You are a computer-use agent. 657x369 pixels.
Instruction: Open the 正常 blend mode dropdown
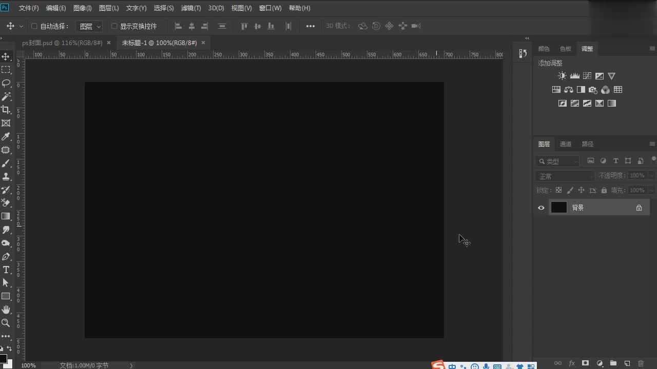(565, 176)
